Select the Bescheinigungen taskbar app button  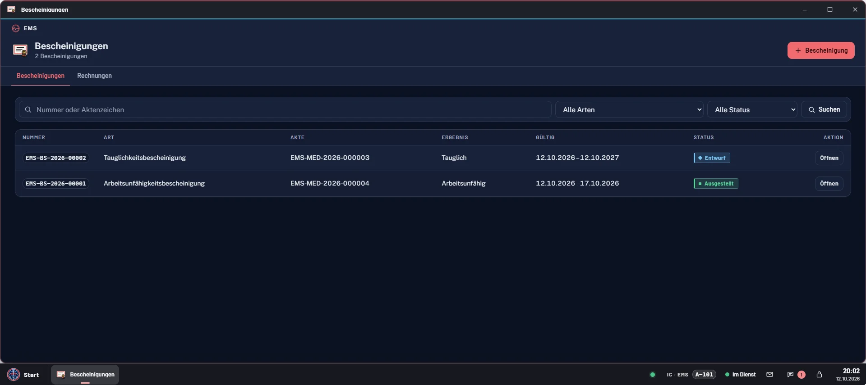85,375
